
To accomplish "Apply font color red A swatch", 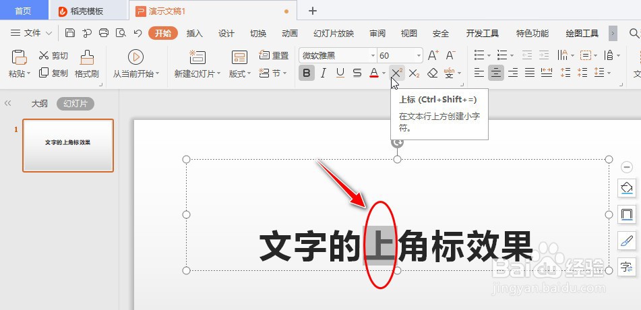I will coord(373,73).
